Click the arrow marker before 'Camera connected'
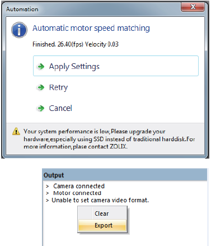The height and width of the screenshot is (246, 211). tap(48, 186)
